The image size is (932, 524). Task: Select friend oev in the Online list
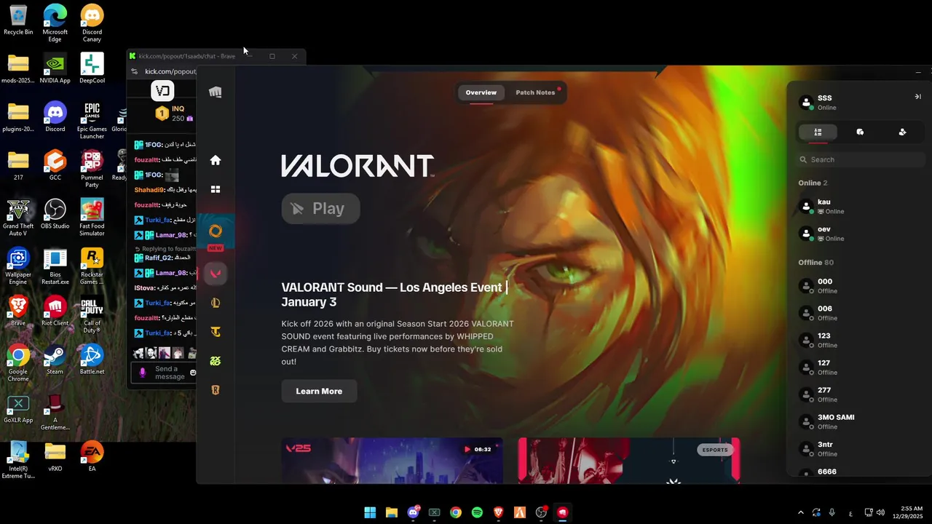(x=860, y=234)
